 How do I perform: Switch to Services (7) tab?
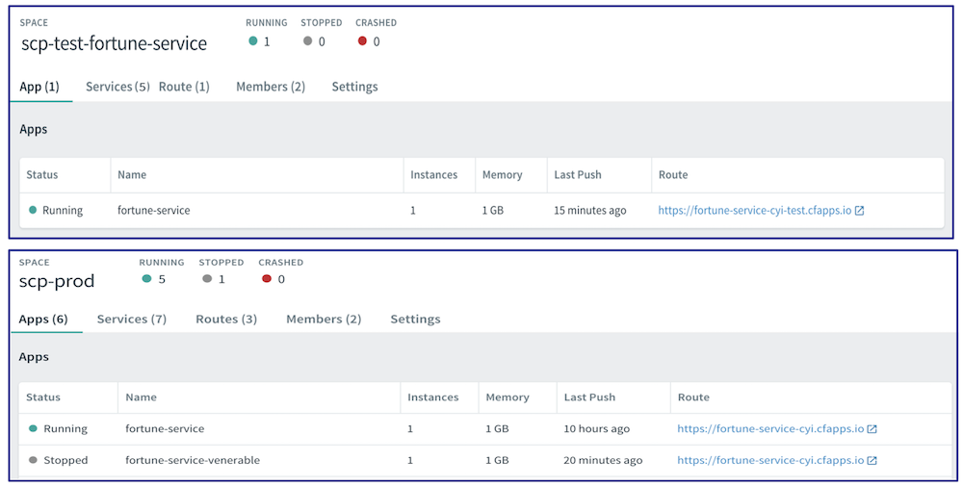132,319
